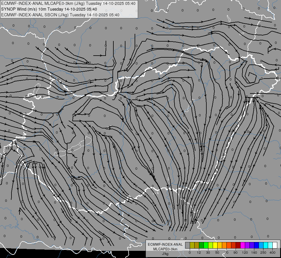The image size is (281, 258).
Task: Click the legend scale label 70
Action: (226, 253)
